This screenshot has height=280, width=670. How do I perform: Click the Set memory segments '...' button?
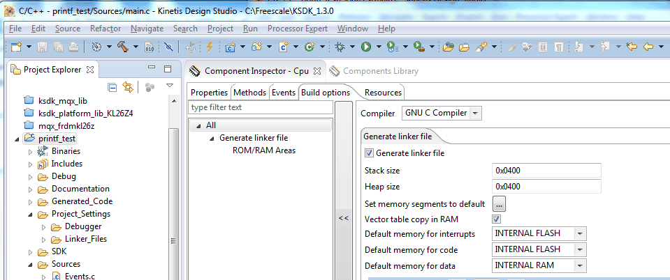click(x=499, y=203)
